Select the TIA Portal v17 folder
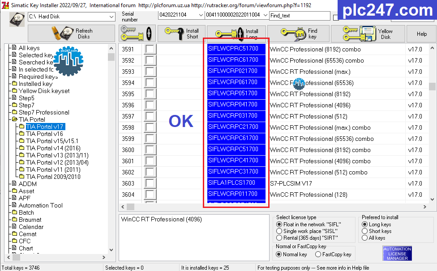The height and width of the screenshot is (271, 437). [45, 127]
